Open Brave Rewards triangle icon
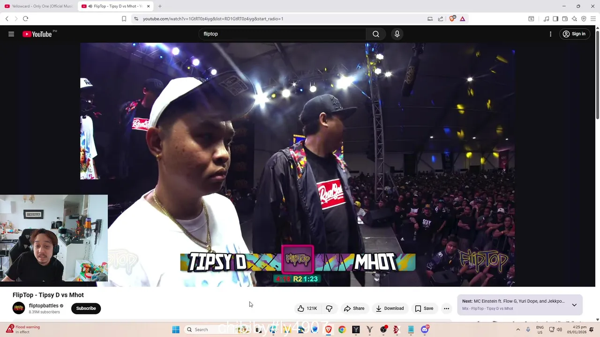This screenshot has width=600, height=337. [462, 19]
